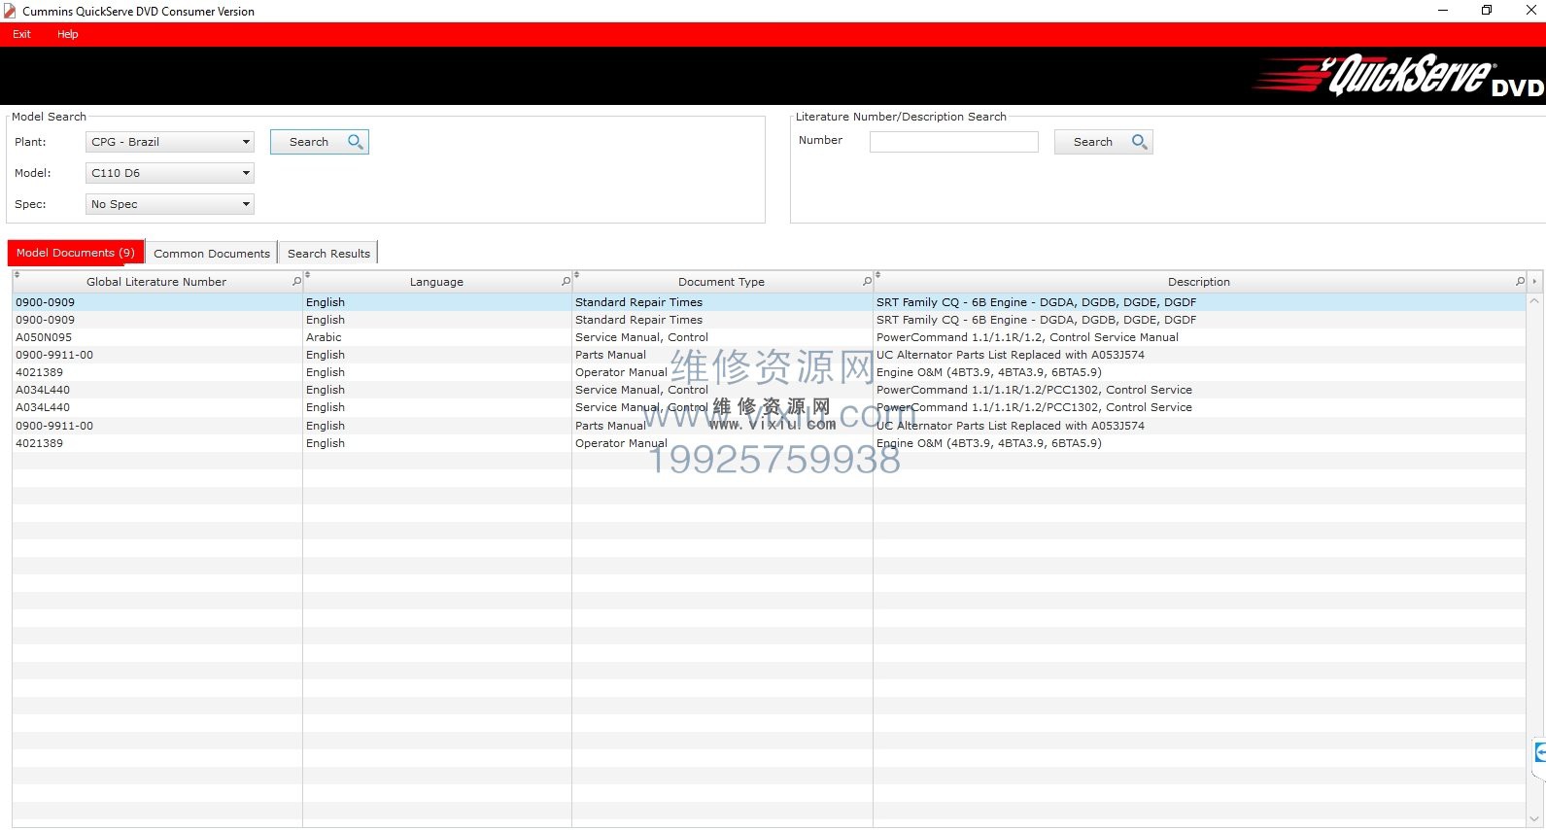Switch to the Common Documents tab
This screenshot has width=1546, height=830.
point(212,253)
